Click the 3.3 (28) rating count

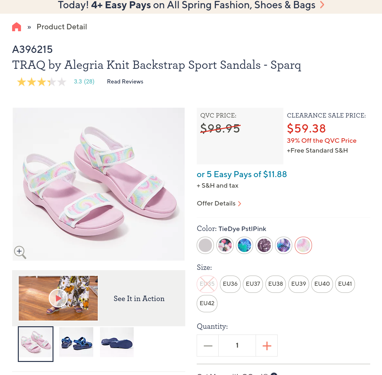pyautogui.click(x=84, y=82)
